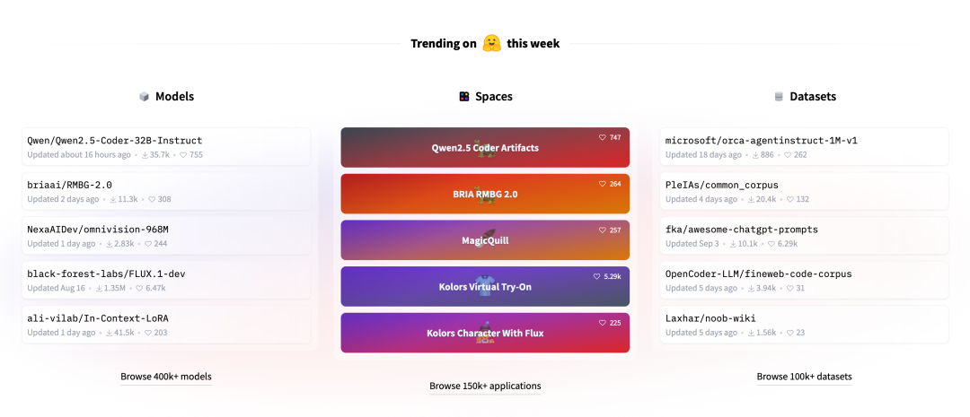Image resolution: width=970 pixels, height=417 pixels.
Task: Click the Datasets database icon
Action: (779, 96)
